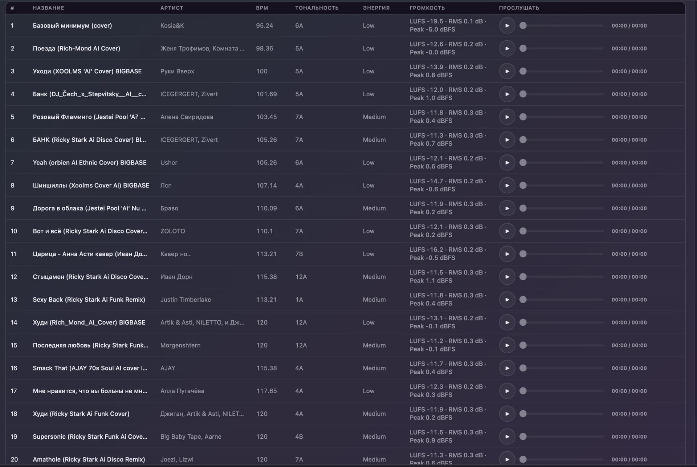697x467 pixels.
Task: Click seek slider for track 7 Yeah
Action: (561, 163)
